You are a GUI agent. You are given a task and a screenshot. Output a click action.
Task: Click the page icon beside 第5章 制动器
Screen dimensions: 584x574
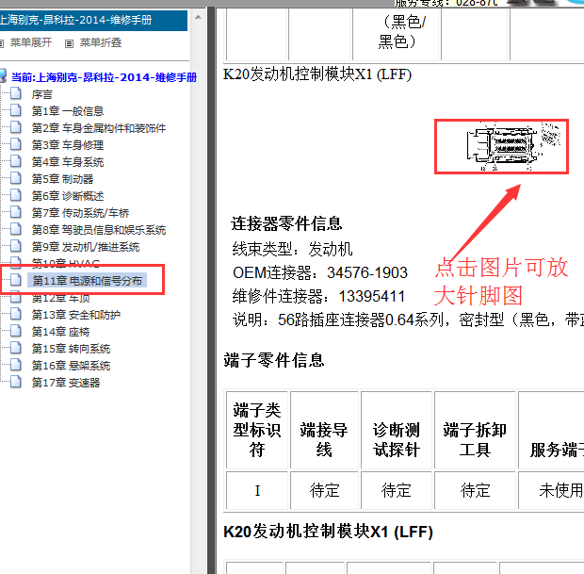click(16, 178)
